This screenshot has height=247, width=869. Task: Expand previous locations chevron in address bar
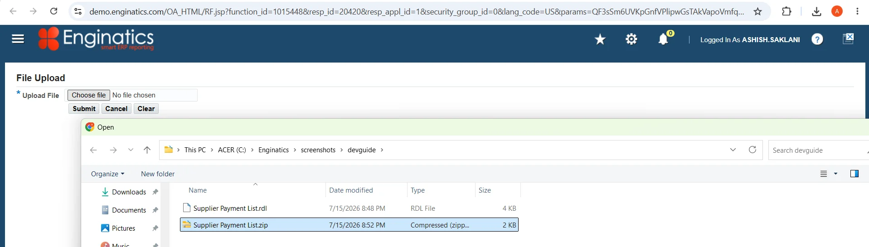tap(733, 150)
